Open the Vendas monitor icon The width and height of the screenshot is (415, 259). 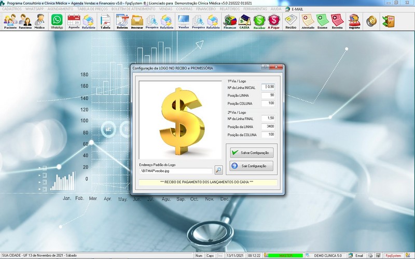(x=184, y=21)
